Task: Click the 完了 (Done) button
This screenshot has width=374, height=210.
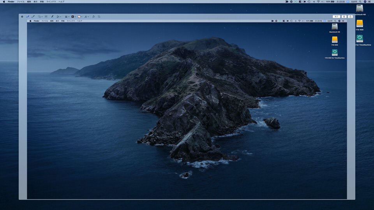Action: tap(336, 17)
